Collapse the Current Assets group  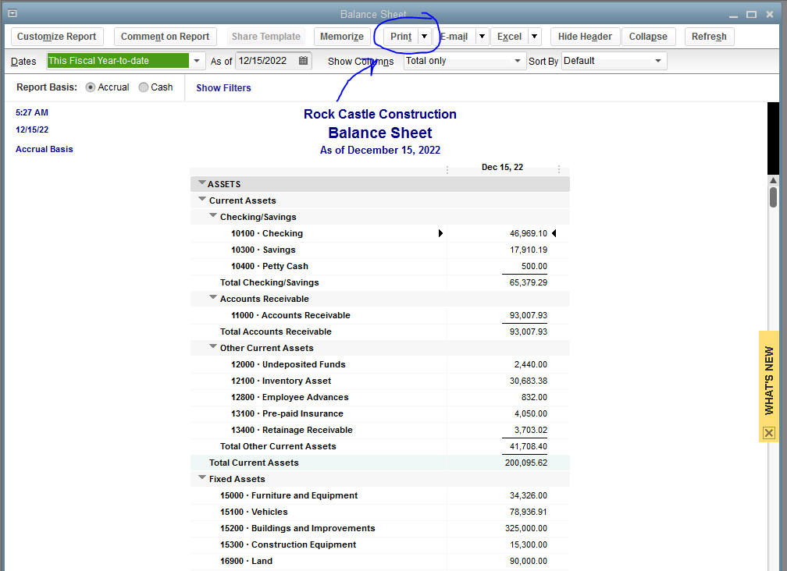202,199
